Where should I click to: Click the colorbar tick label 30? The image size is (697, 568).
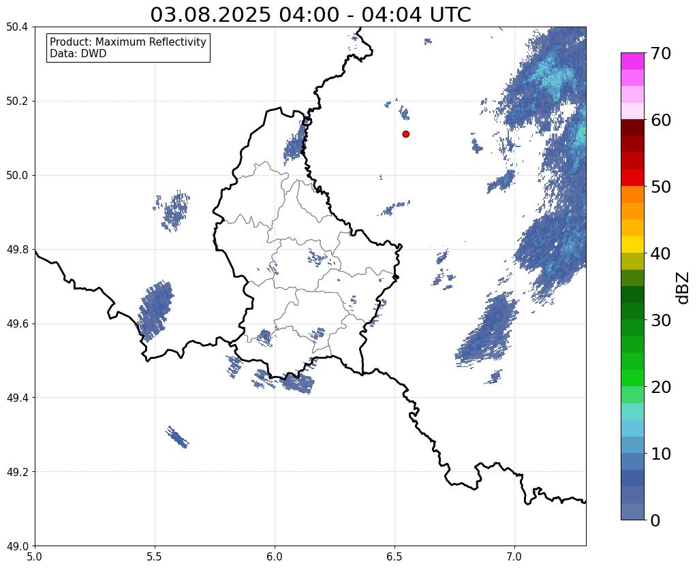(x=660, y=320)
